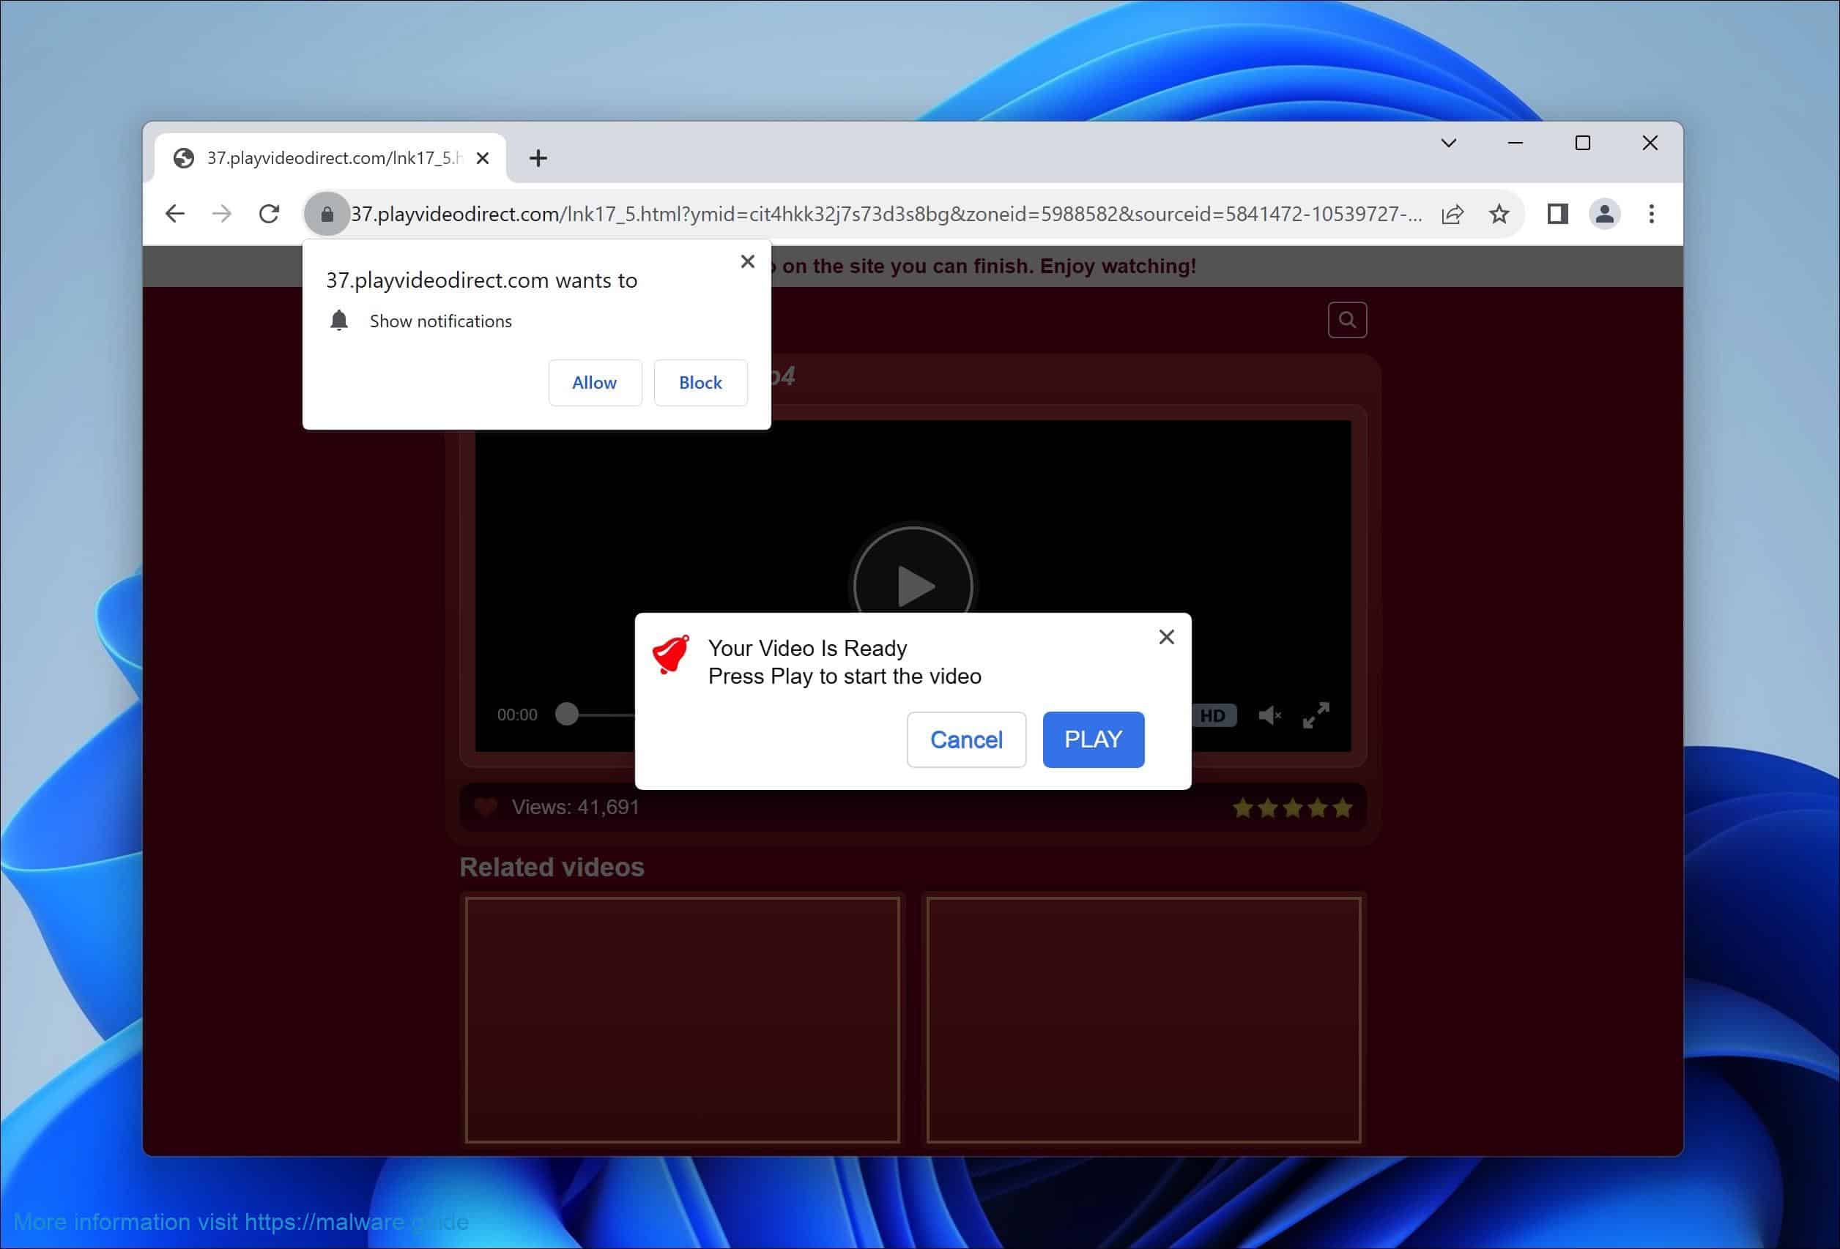Click the 'Related videos' heading
1840x1249 pixels.
tap(552, 868)
